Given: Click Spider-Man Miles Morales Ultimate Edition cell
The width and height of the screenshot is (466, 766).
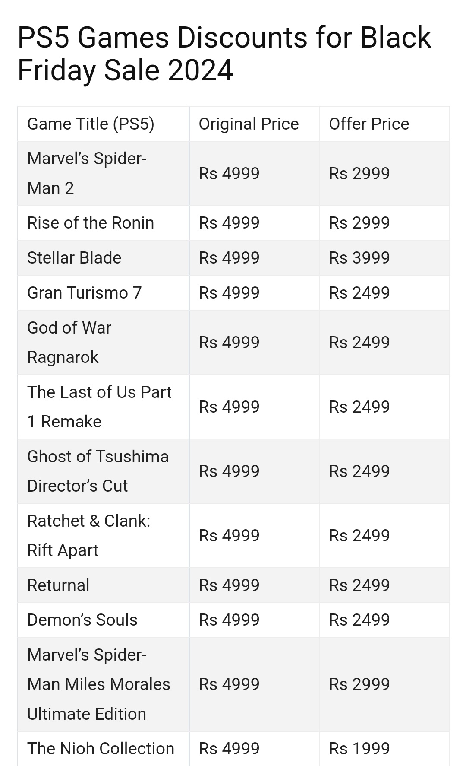Looking at the screenshot, I should pyautogui.click(x=99, y=684).
